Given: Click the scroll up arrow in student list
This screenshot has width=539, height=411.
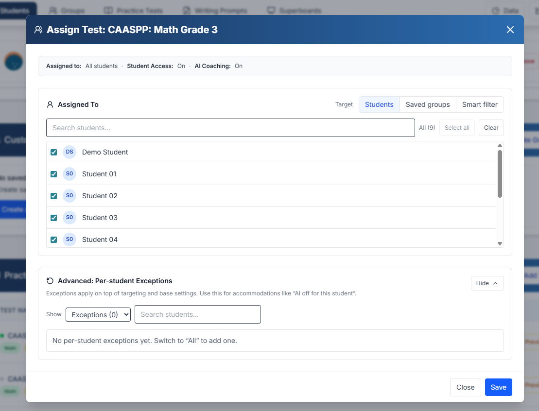Looking at the screenshot, I should pos(500,145).
